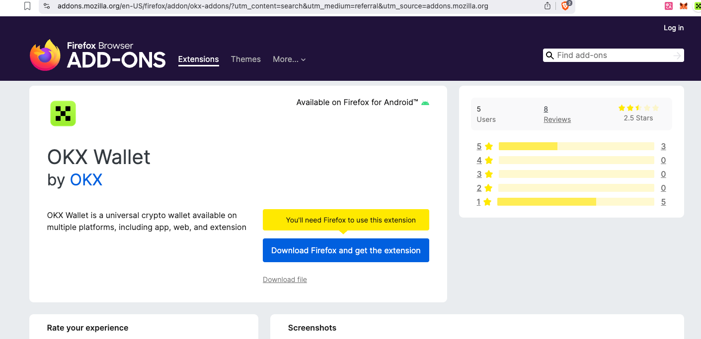Click the OKX Wallet add-on icon
The image size is (701, 339).
(x=63, y=113)
